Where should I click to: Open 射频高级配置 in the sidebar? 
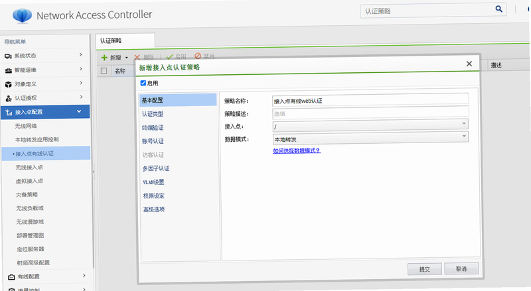click(33, 263)
